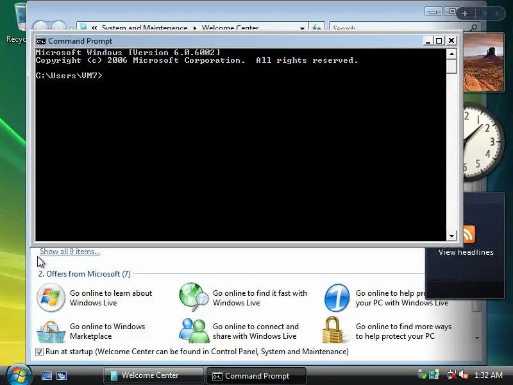Image resolution: width=513 pixels, height=385 pixels.
Task: Click System and Maintenance in address breadcrumb
Action: (145, 28)
